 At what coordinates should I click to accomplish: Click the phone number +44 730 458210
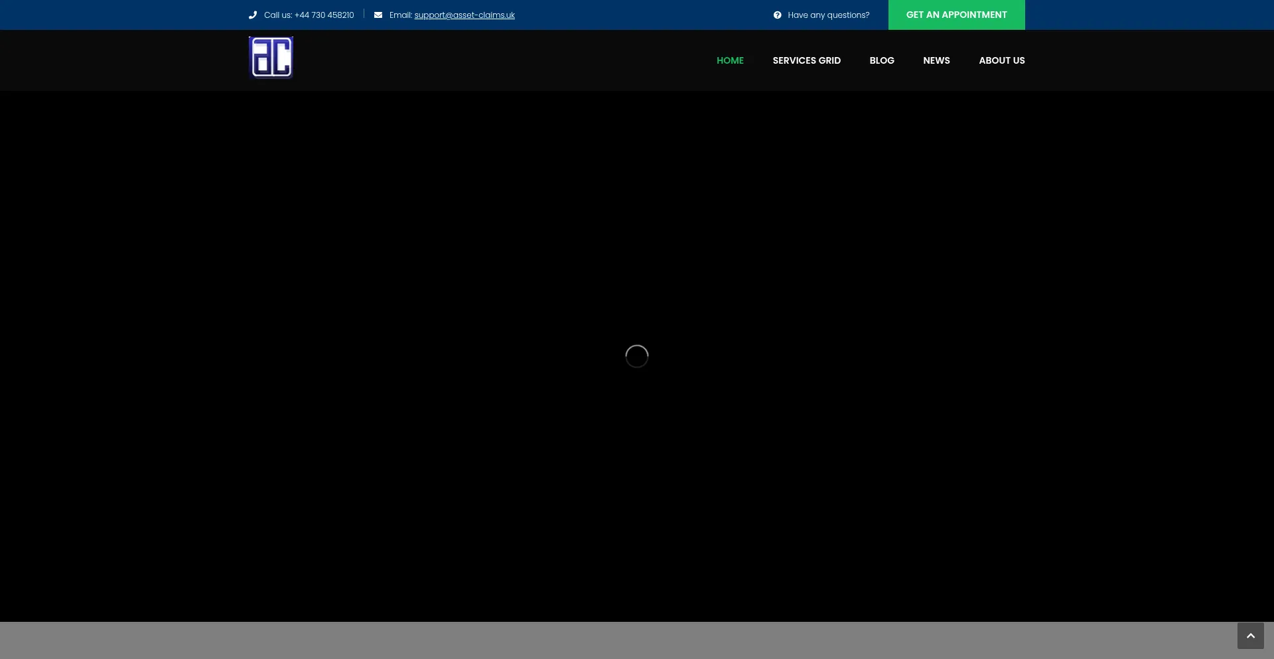tap(324, 15)
